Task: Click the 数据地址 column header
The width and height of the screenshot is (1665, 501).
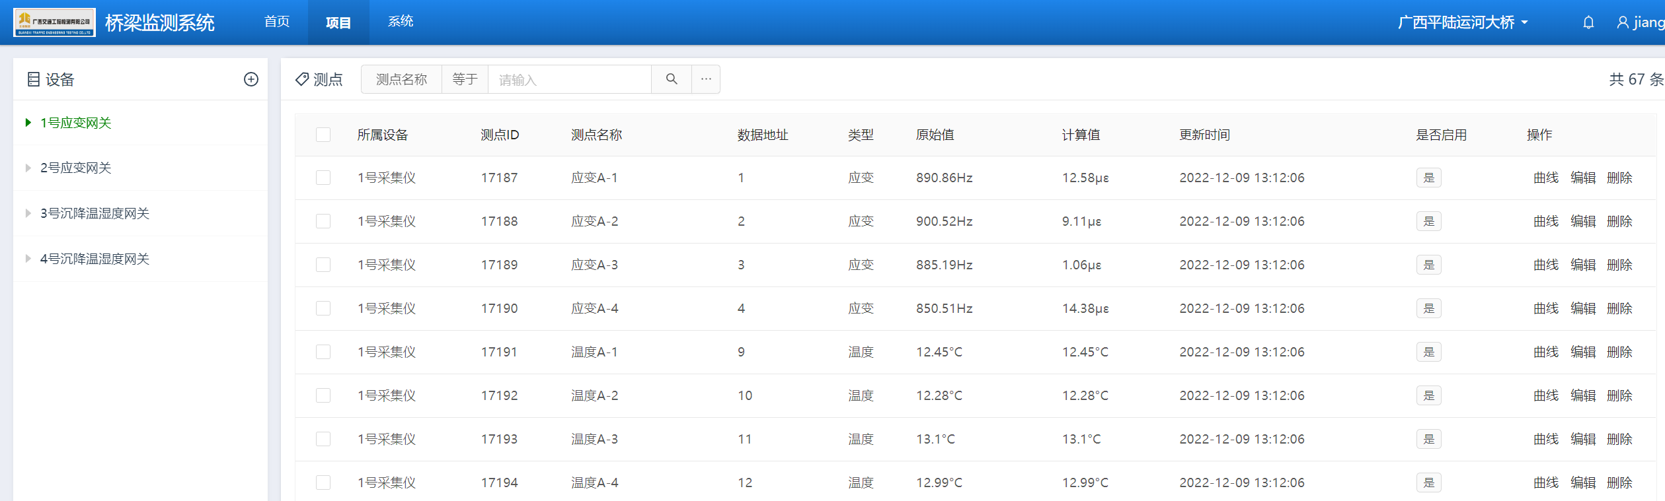Action: 763,135
